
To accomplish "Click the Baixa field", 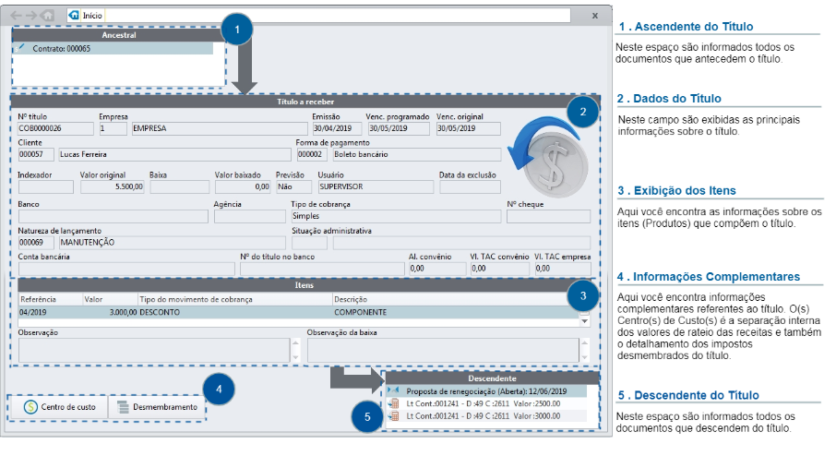I will pos(180,187).
